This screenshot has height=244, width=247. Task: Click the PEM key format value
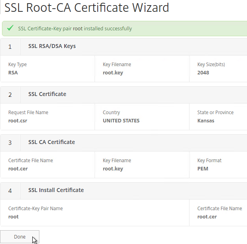point(203,169)
